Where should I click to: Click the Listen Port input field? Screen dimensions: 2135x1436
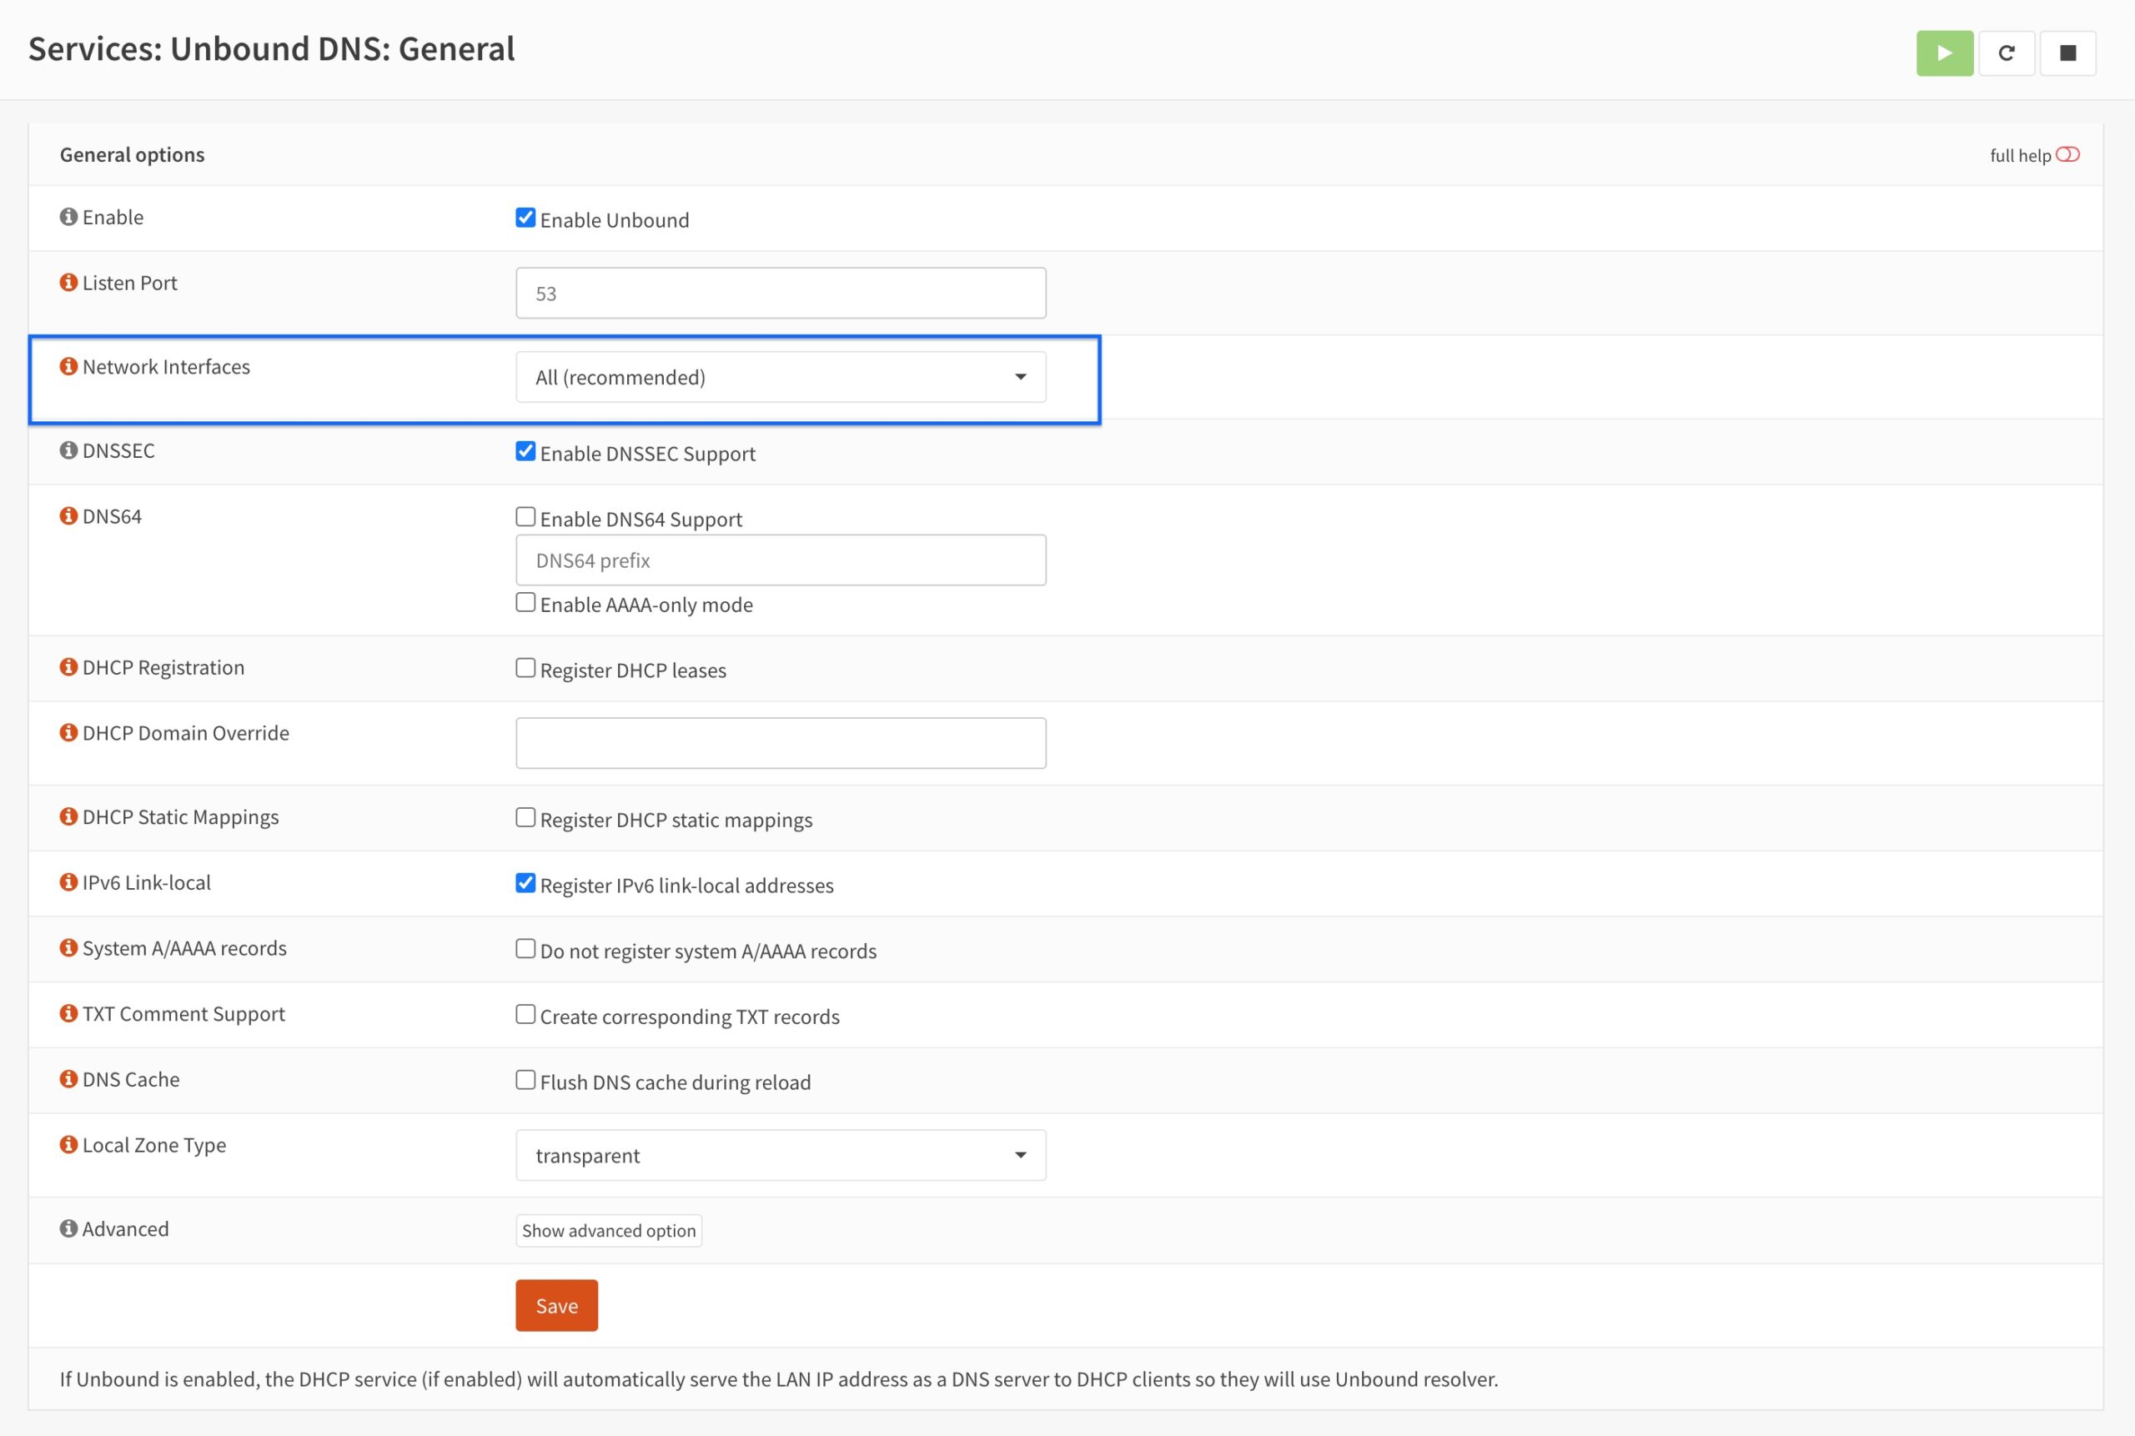781,293
